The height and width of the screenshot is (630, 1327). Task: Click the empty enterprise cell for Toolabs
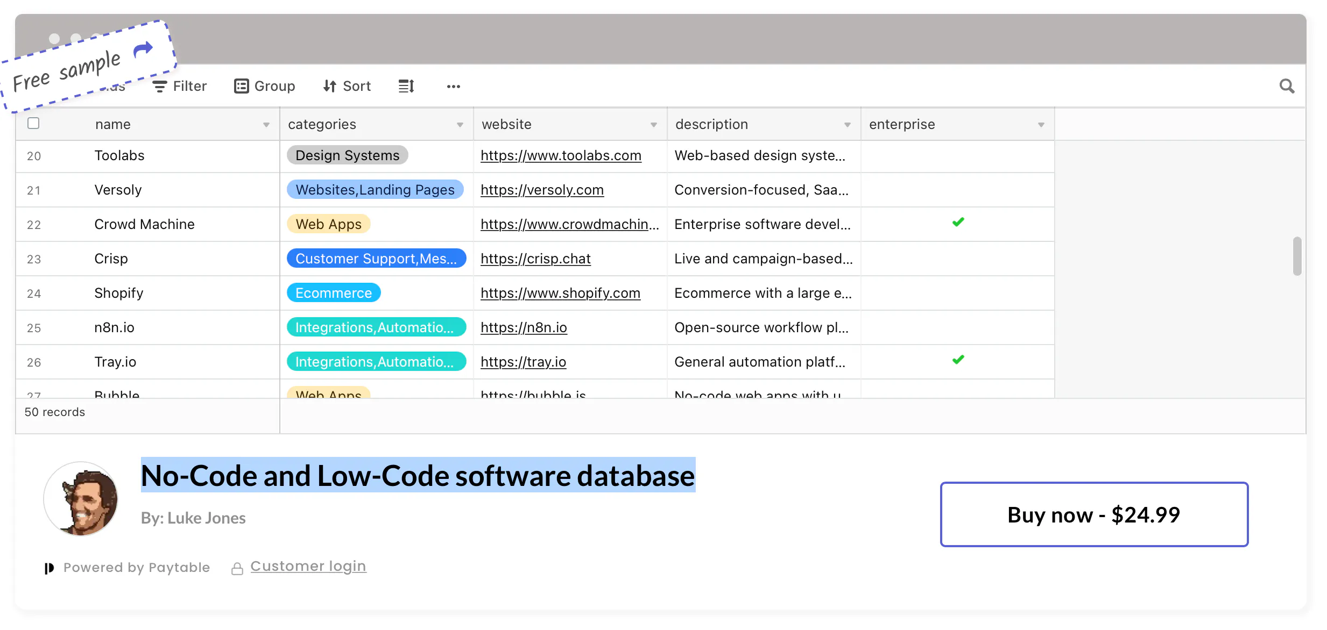(x=958, y=156)
